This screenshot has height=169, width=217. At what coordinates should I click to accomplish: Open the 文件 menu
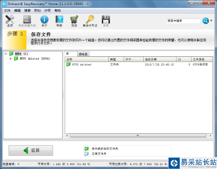[7, 10]
